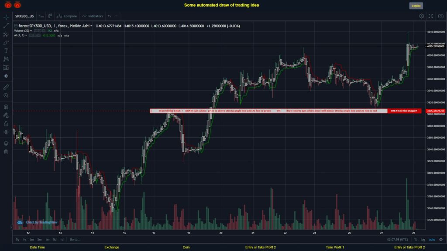The image size is (447, 251).
Task: Select the 1d time range
Action: [62, 240]
